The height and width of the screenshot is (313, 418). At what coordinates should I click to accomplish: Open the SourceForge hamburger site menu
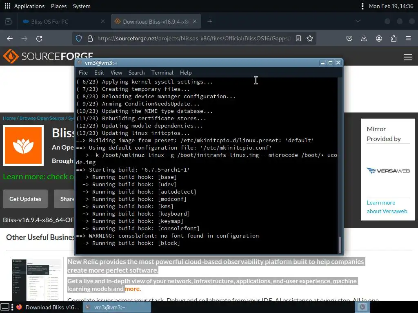(408, 57)
